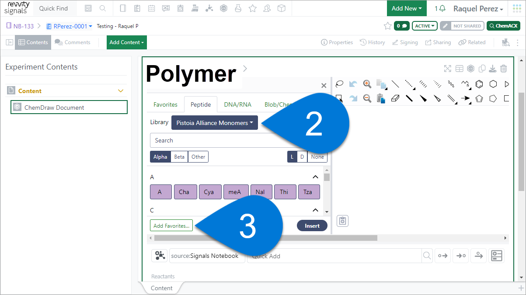Open the ACTIVE status dropdown
Image resolution: width=526 pixels, height=295 pixels.
tap(425, 26)
